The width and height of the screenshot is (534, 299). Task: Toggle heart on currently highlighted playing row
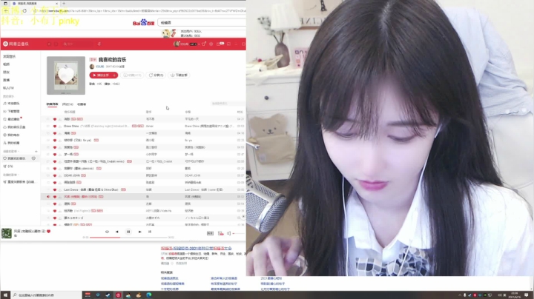[54, 197]
